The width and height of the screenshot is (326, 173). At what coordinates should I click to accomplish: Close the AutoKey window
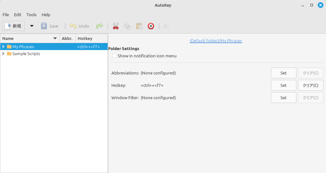point(321,5)
